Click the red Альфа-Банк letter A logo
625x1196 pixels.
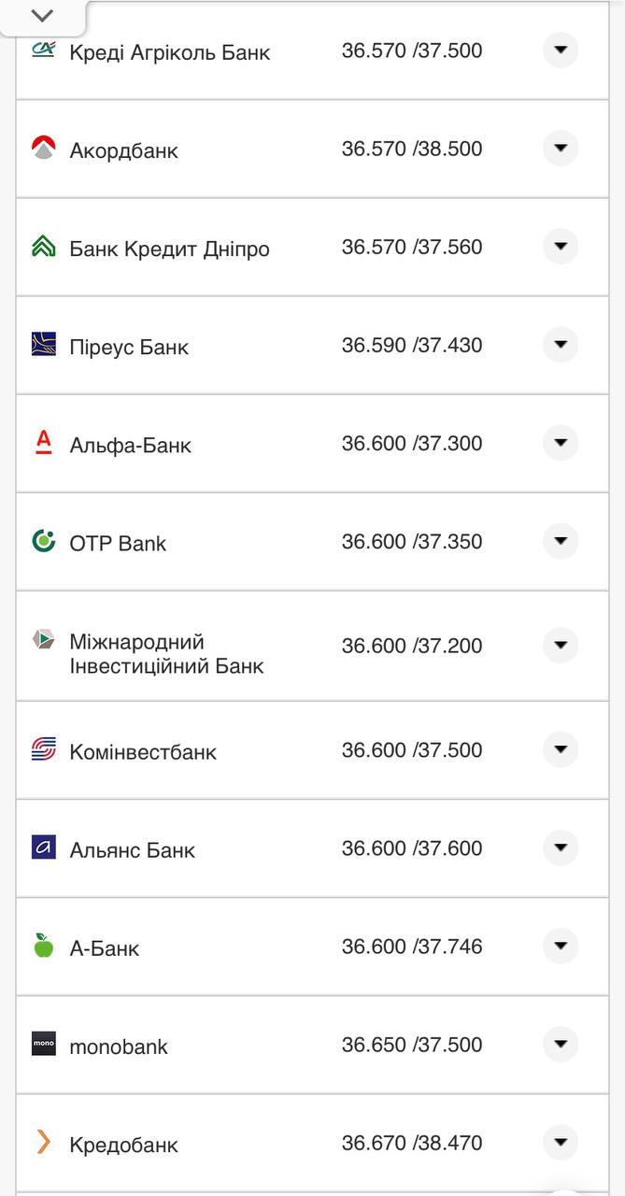pyautogui.click(x=44, y=443)
